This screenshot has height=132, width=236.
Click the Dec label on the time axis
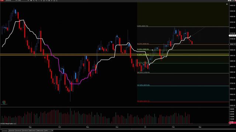(117, 127)
